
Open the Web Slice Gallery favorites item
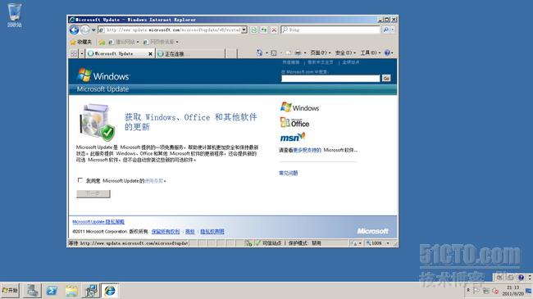pos(161,42)
